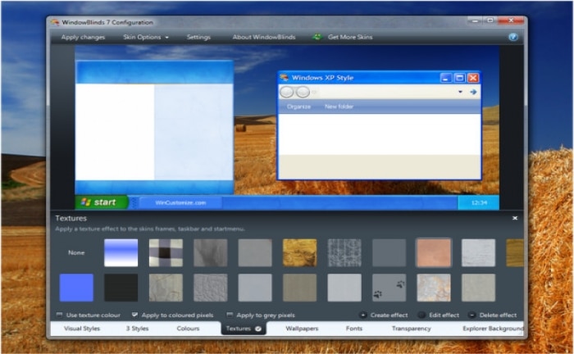Switch to the 3 Styles tab
This screenshot has width=574, height=354.
pyautogui.click(x=137, y=329)
